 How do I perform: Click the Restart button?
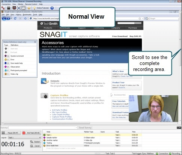coord(36,142)
